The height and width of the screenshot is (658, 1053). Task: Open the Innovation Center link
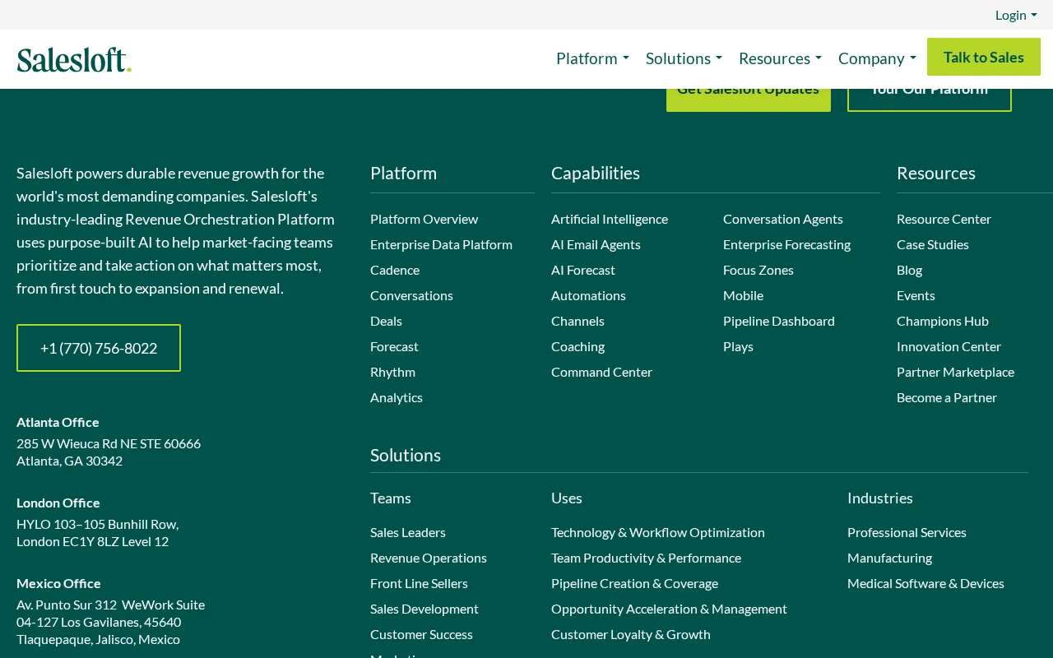[x=949, y=346]
